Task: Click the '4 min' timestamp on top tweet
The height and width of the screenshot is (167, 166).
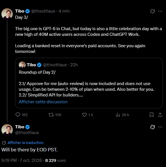Action: click(64, 11)
